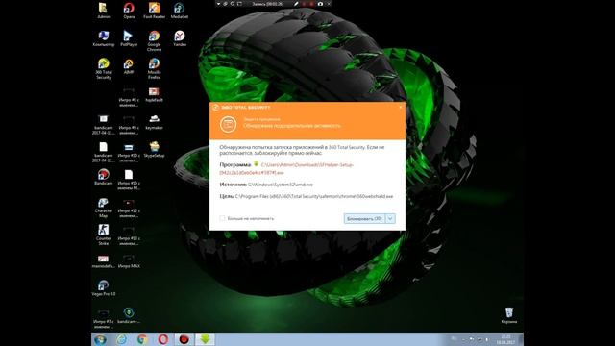Click the 'Блокировать (30)' button
The image size is (615, 346).
pyautogui.click(x=364, y=218)
